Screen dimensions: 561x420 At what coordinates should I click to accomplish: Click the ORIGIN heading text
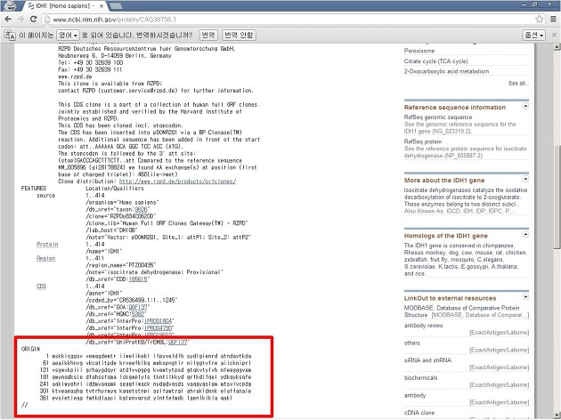[x=31, y=349]
